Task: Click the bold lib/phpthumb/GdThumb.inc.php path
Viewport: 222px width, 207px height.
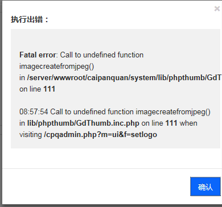Action: point(83,123)
